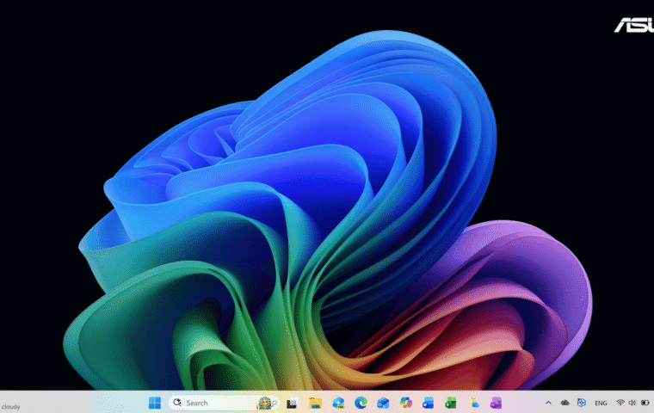Show hidden system tray icons
Viewport: 654px width, 413px height.
point(548,403)
